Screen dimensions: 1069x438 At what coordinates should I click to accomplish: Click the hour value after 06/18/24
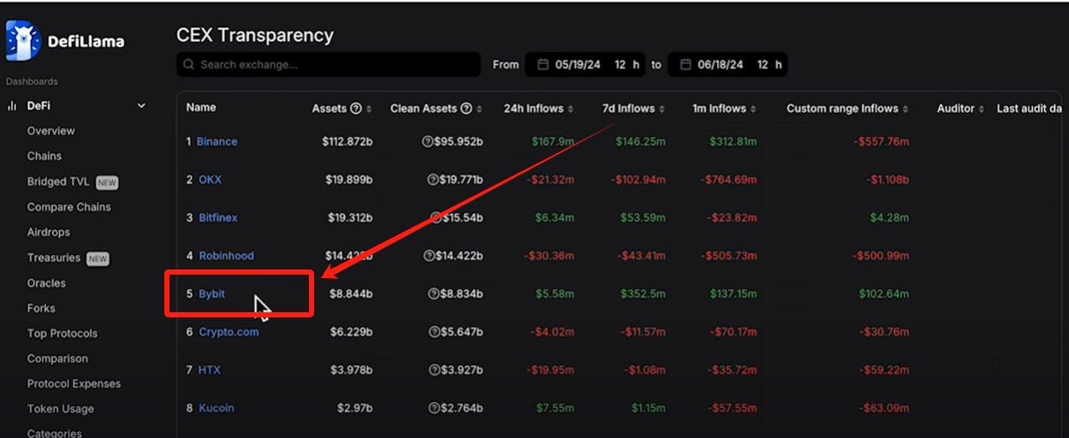[763, 65]
